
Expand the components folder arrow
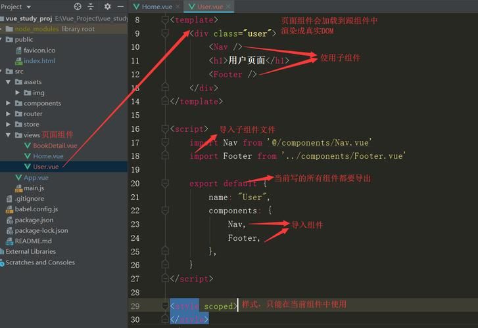(x=9, y=103)
